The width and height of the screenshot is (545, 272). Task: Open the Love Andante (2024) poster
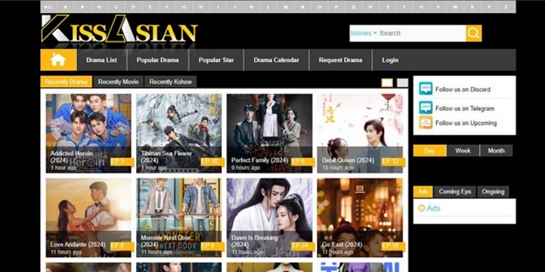pyautogui.click(x=89, y=218)
